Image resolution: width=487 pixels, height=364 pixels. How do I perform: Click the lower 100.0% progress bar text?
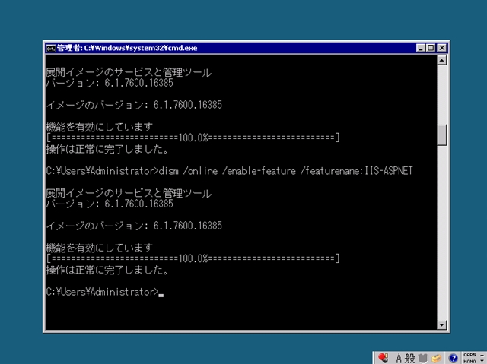[x=193, y=258]
